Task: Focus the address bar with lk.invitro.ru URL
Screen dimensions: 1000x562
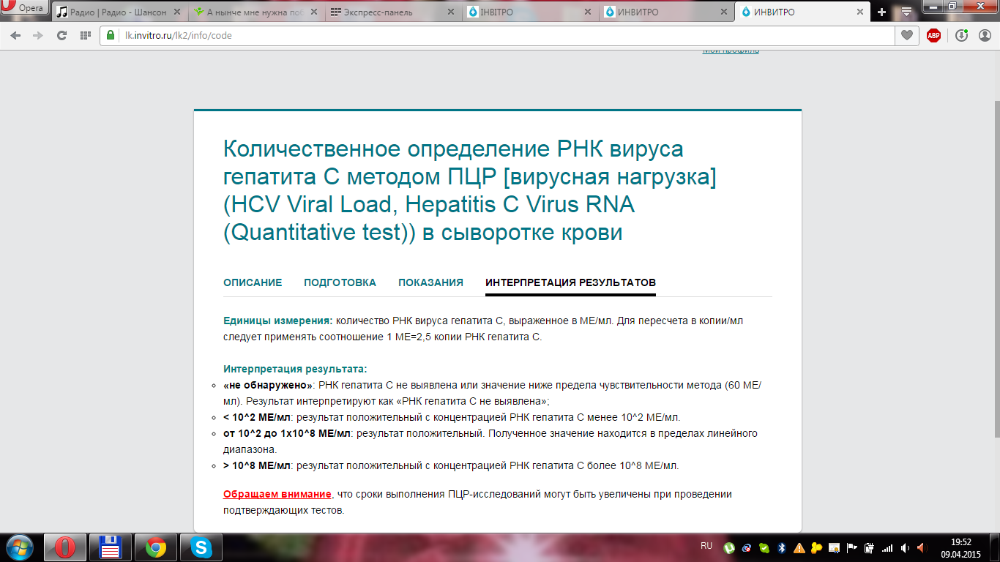Action: pos(498,35)
